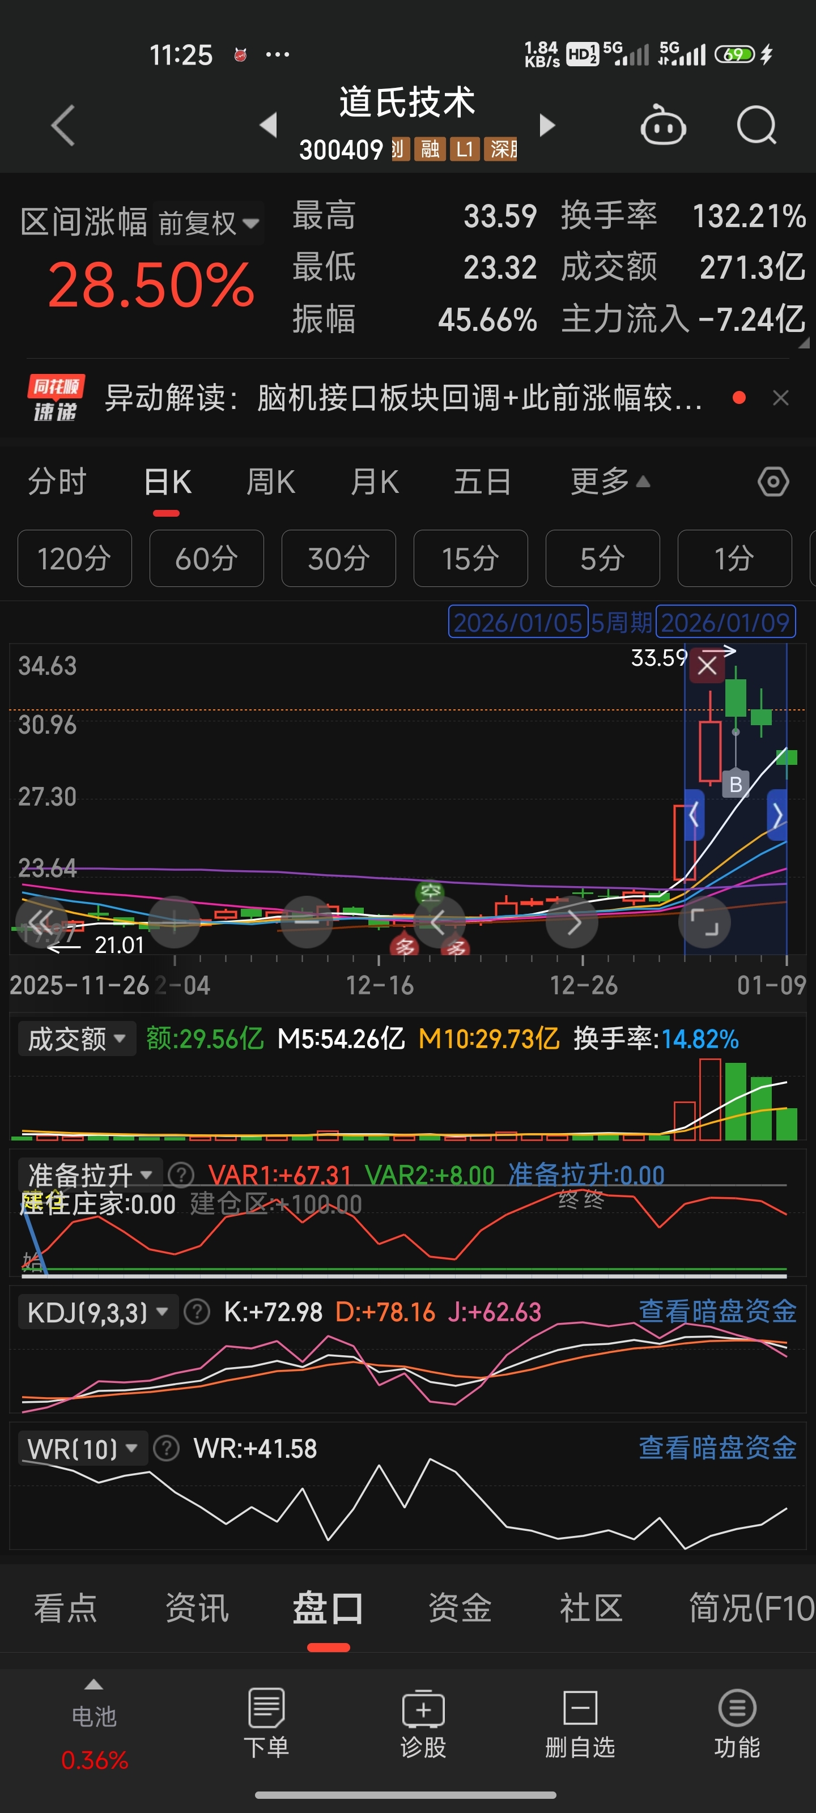Expand chart to fullscreen

coord(704,921)
